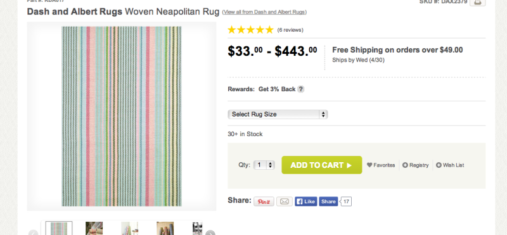Click the Pin it button

pos(264,201)
